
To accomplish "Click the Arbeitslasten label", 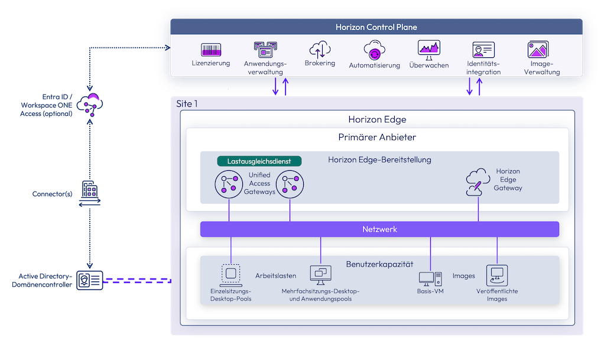I will point(276,276).
